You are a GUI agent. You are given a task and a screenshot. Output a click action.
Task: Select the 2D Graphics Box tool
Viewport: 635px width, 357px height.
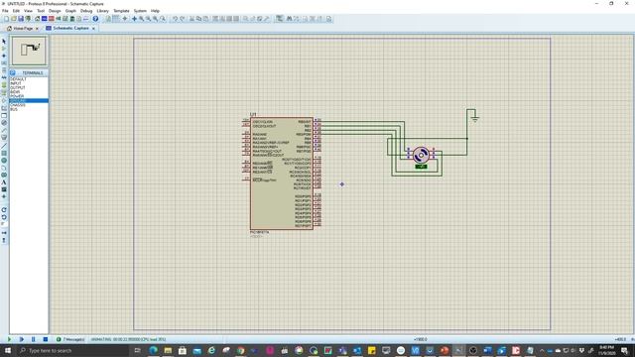tap(4, 153)
